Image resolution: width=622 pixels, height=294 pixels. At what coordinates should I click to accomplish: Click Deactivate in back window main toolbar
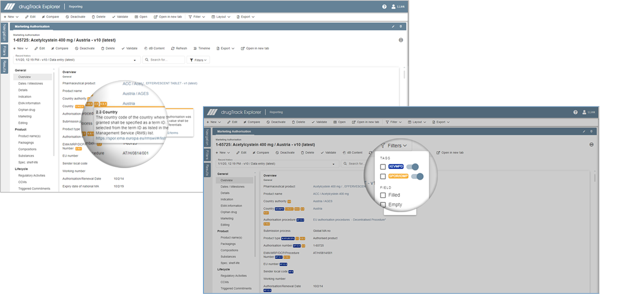(x=75, y=17)
